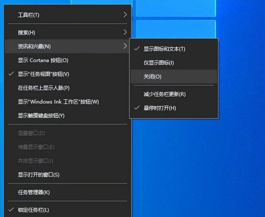The width and height of the screenshot is (265, 217).
Task: Expand the 搜索(H) submenu
Action: pos(67,32)
